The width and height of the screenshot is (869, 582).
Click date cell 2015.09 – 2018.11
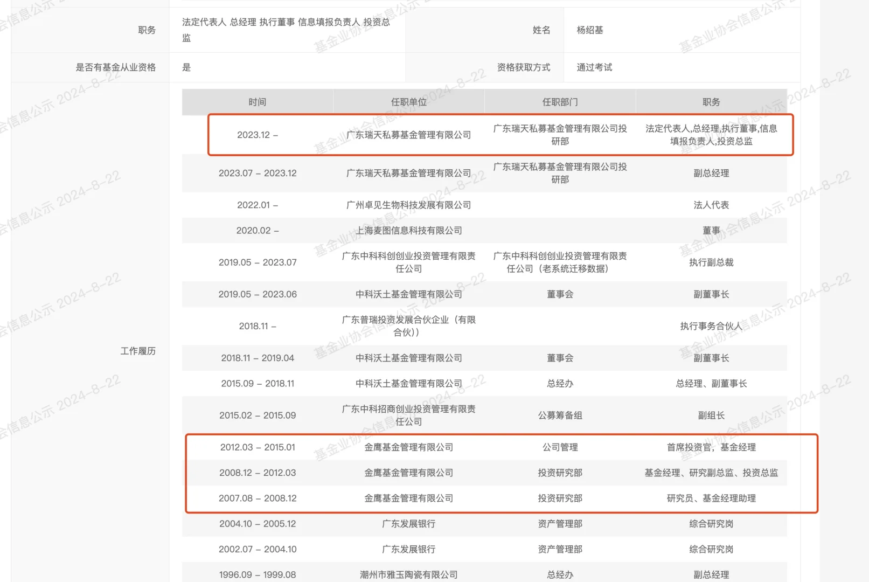258,383
